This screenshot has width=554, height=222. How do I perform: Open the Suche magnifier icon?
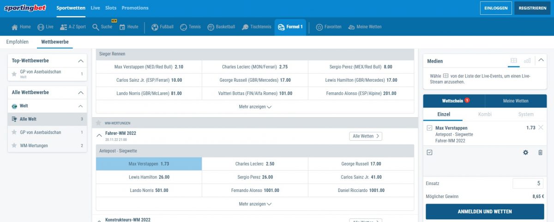point(96,27)
